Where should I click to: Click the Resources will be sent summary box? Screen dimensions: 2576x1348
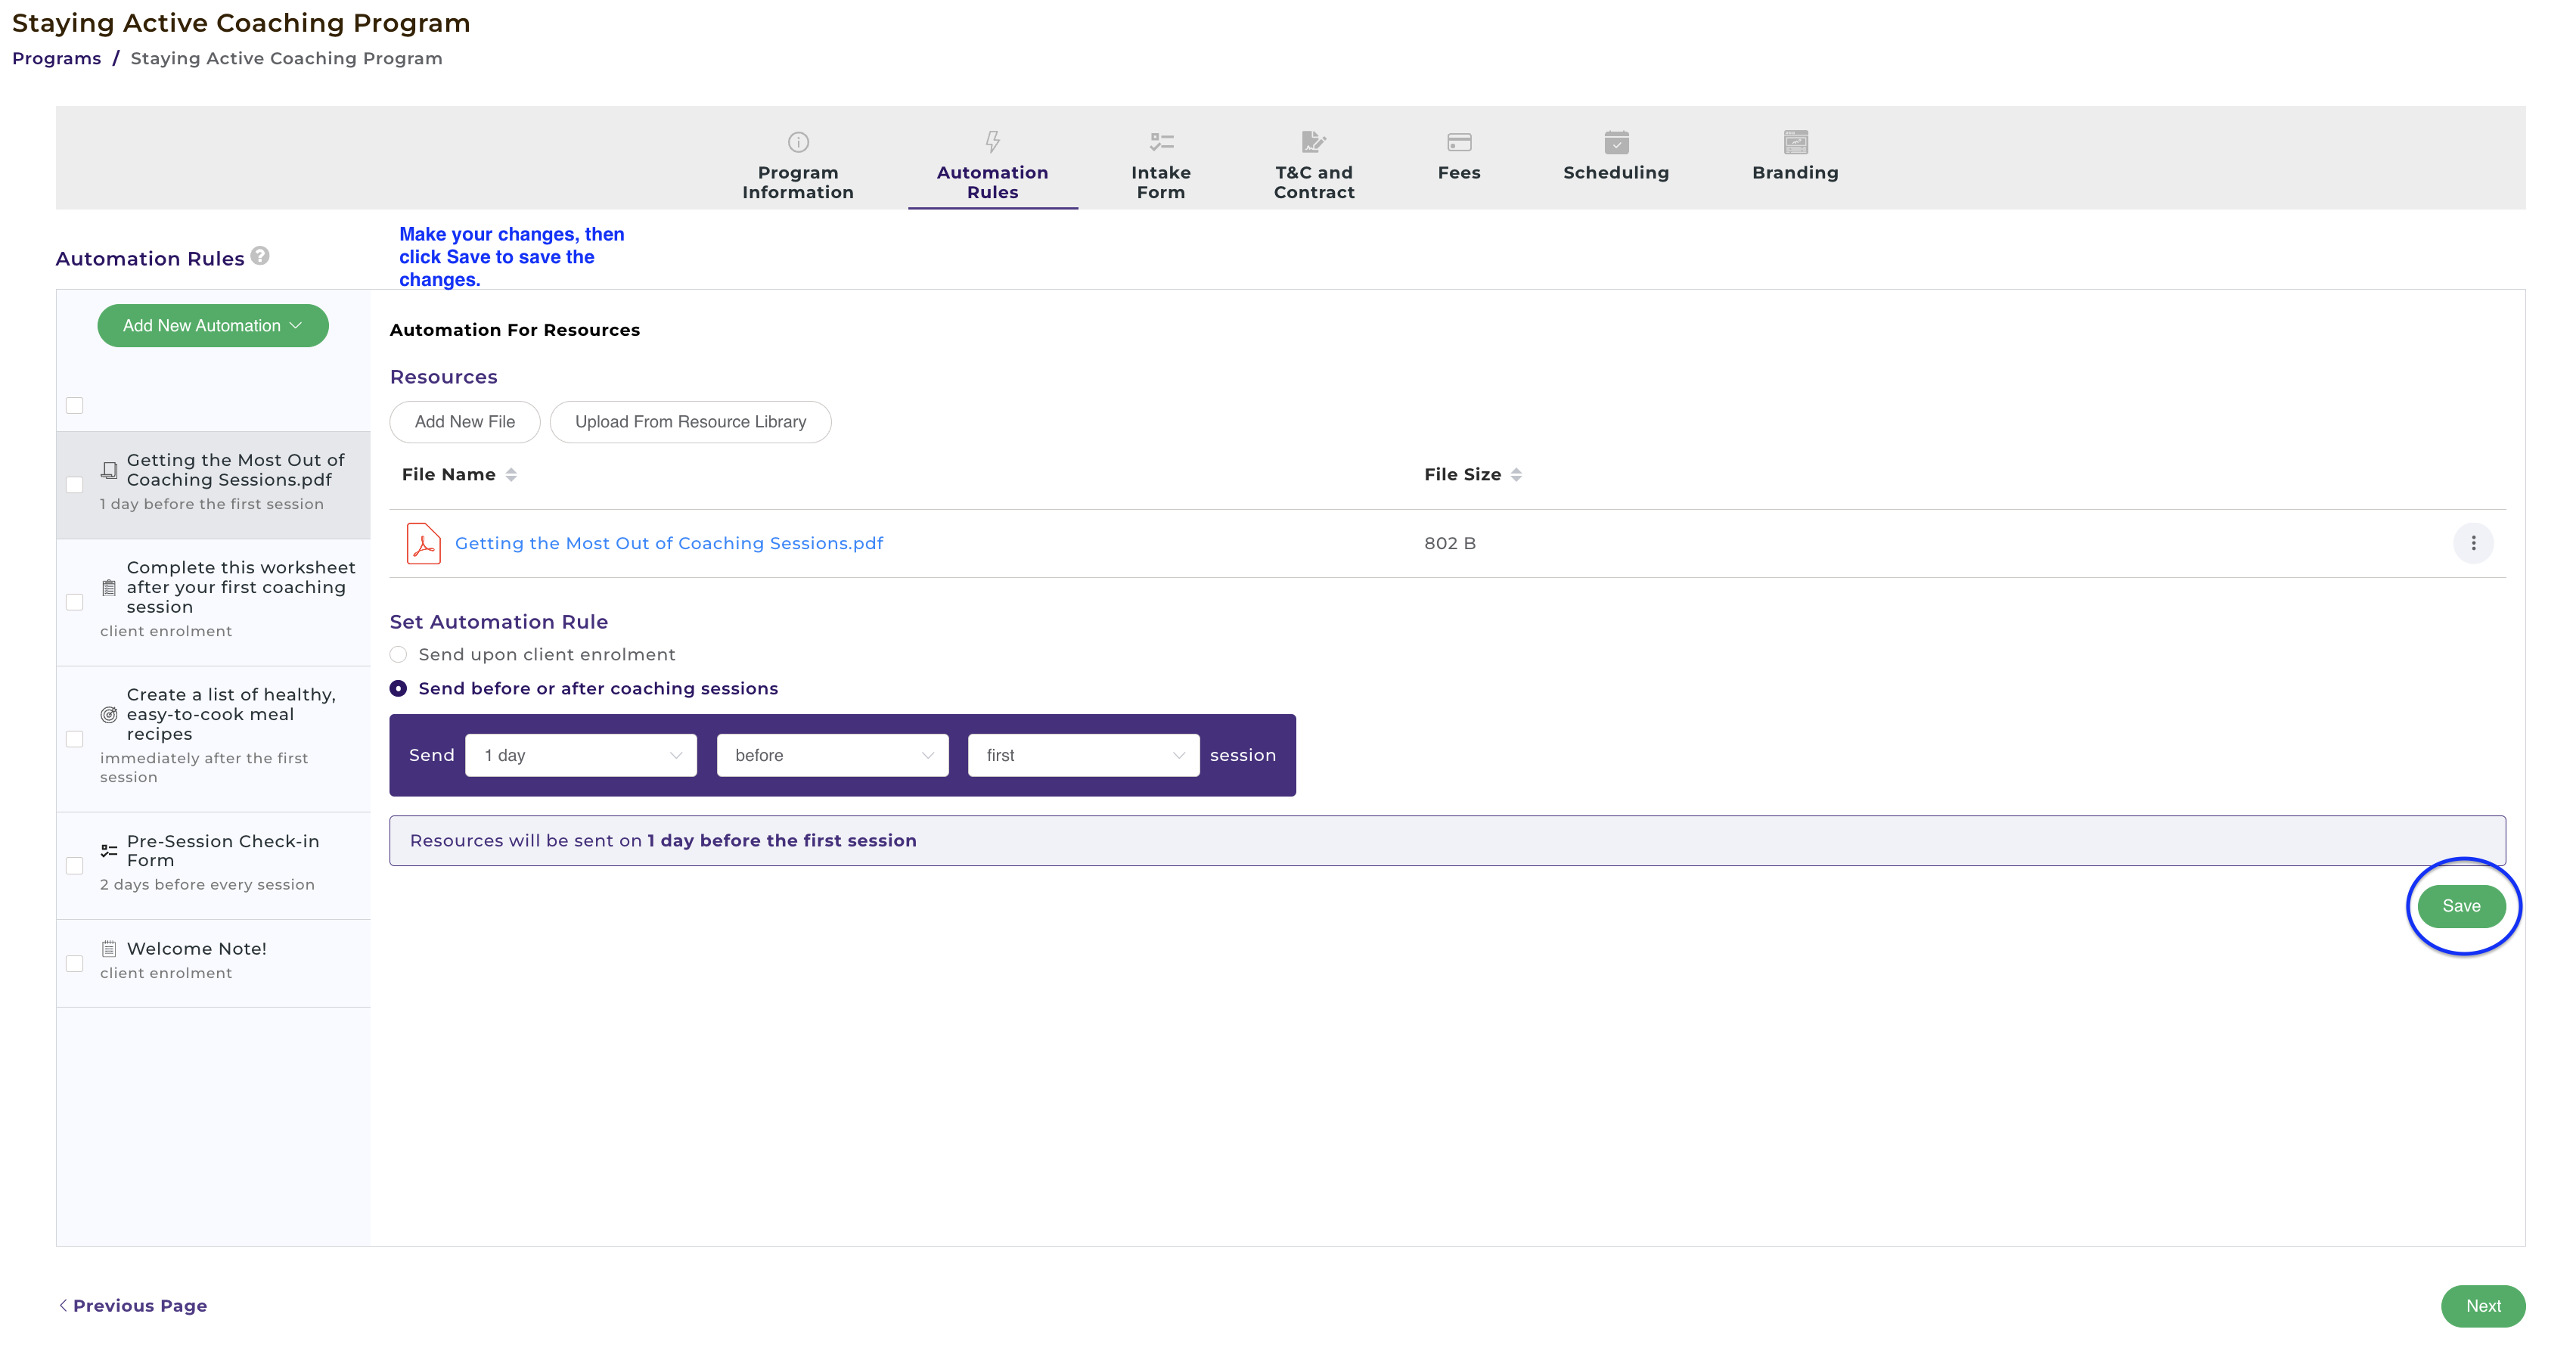pos(1447,841)
